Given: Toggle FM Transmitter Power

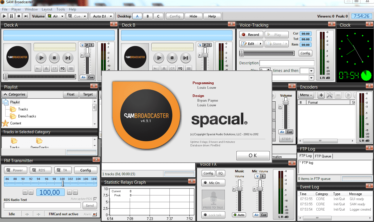Looking at the screenshot, I should tap(15, 170).
